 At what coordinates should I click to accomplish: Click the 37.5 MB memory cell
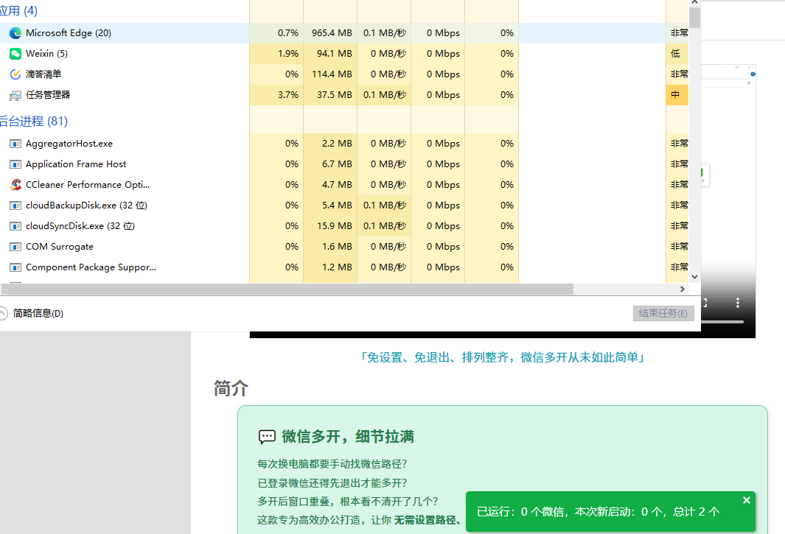330,95
